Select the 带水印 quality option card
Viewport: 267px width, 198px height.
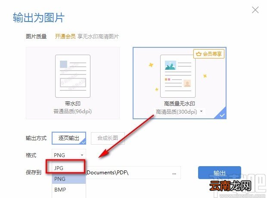pos(73,83)
